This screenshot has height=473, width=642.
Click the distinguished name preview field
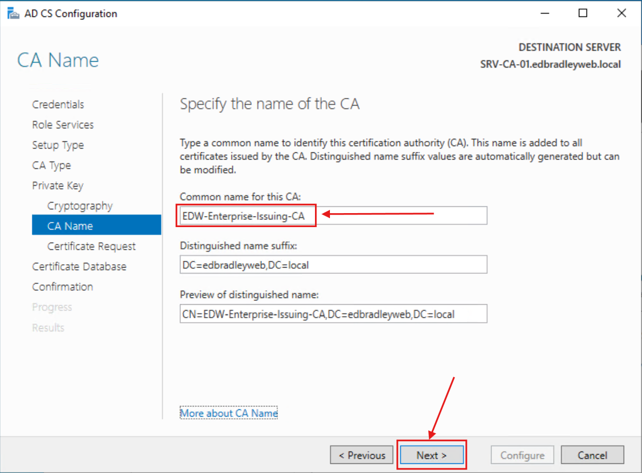click(333, 314)
